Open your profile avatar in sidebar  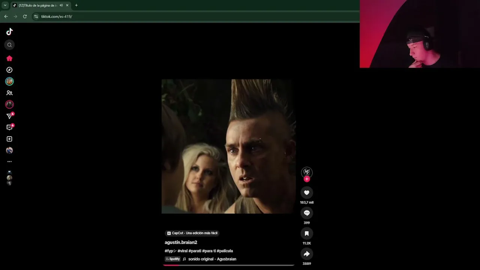(9, 150)
